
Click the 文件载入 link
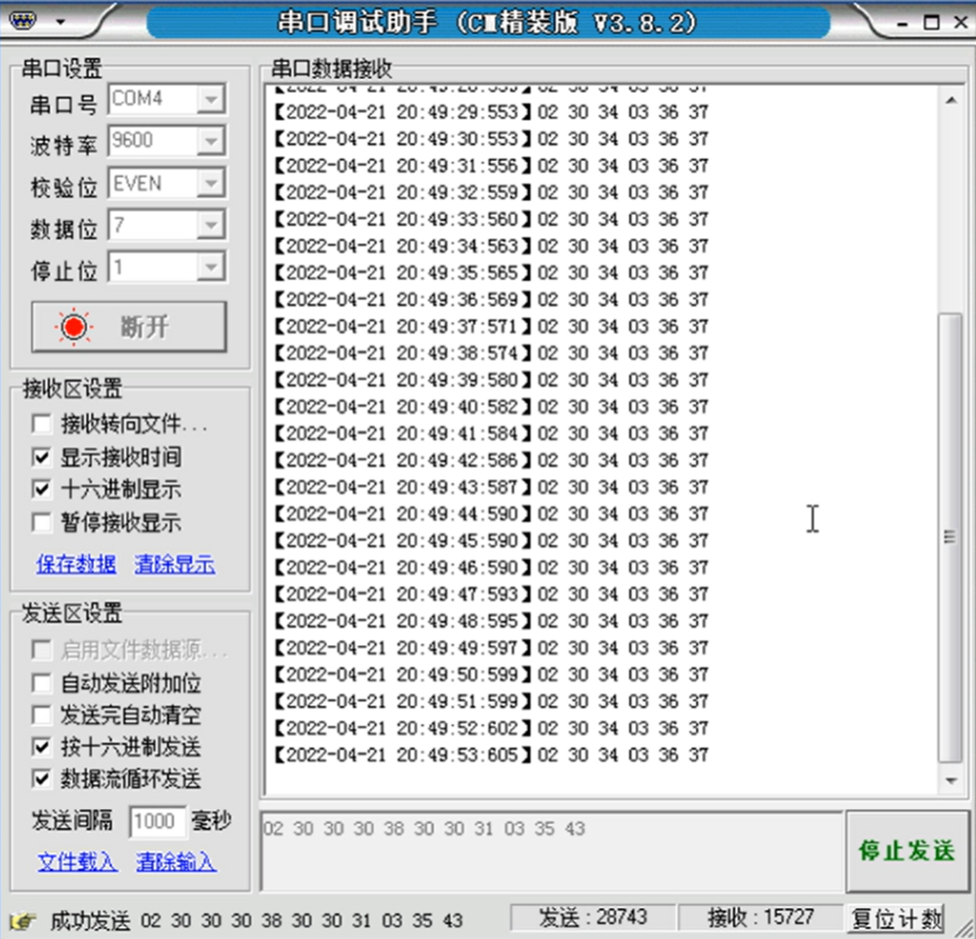pyautogui.click(x=77, y=862)
